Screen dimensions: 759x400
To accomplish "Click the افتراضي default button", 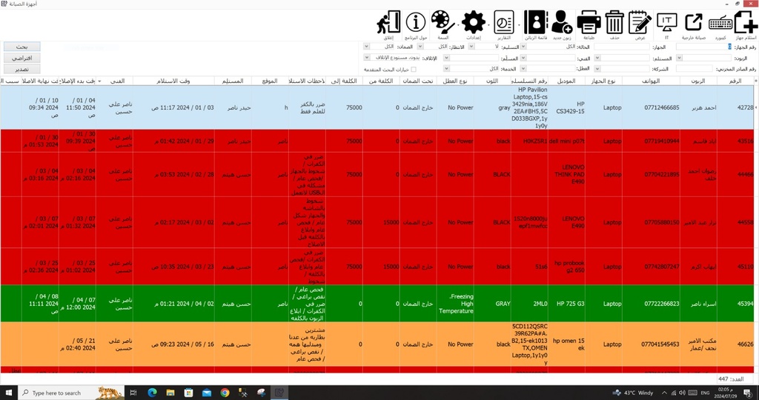I will pos(21,58).
